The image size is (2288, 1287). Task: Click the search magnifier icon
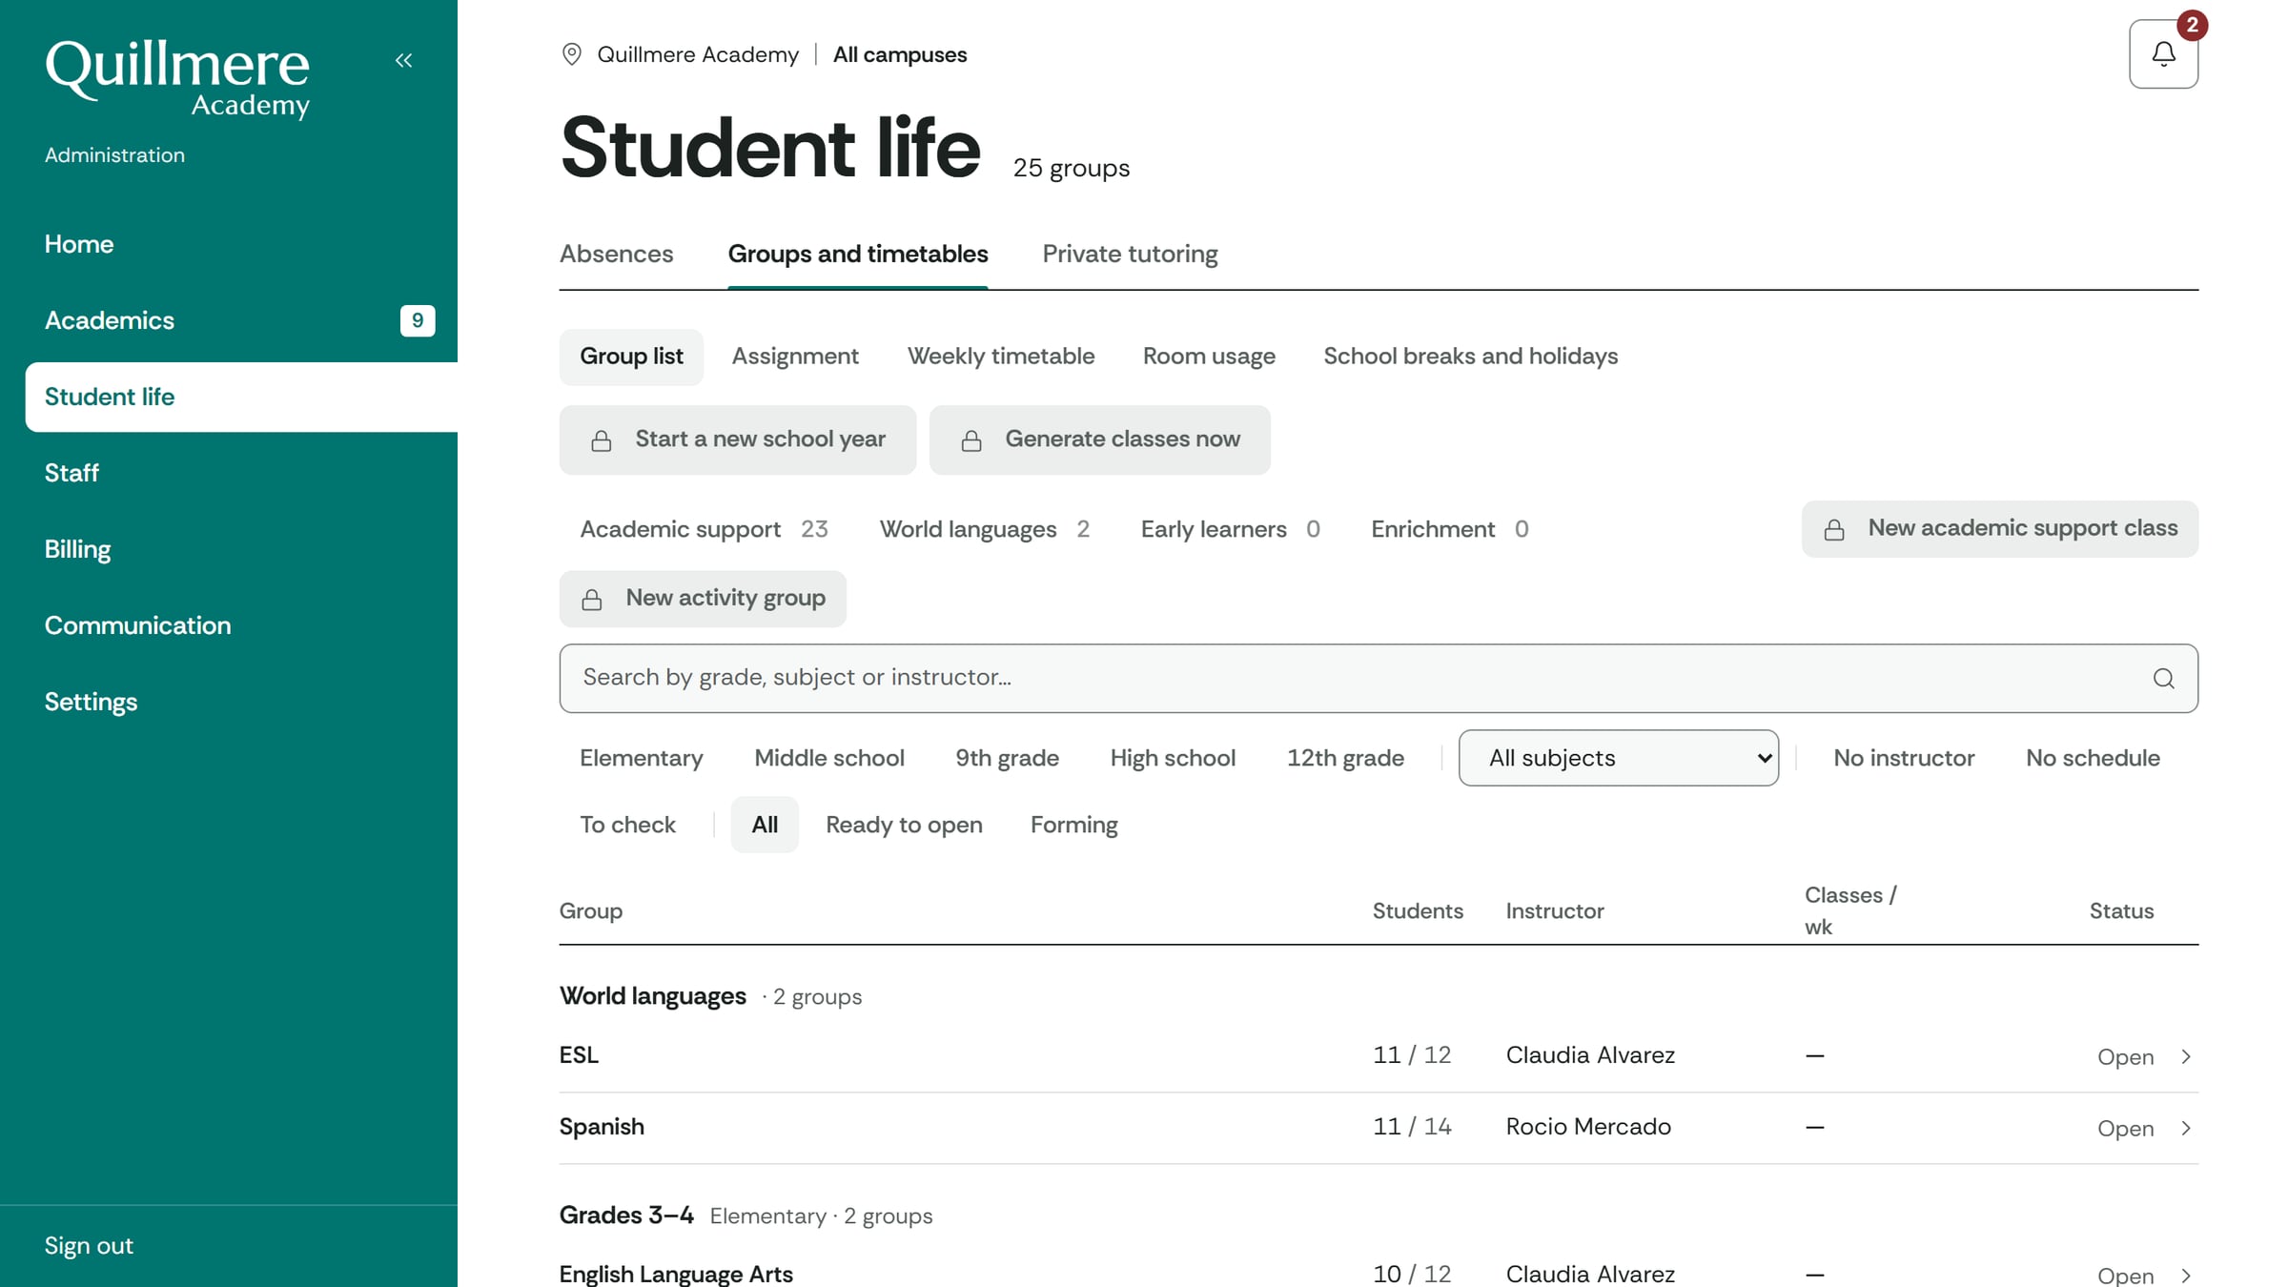2163,678
